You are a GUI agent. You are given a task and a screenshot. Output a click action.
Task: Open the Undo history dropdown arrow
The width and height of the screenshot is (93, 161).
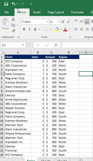point(17,4)
